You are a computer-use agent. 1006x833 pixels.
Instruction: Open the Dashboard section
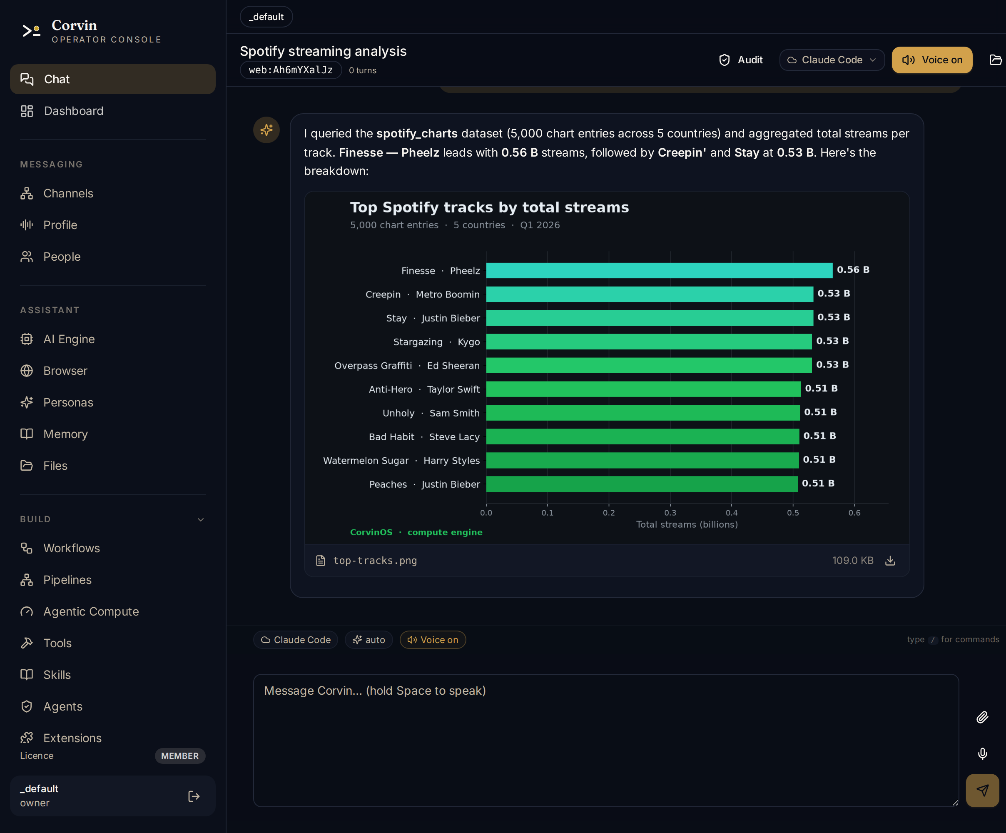(112, 111)
